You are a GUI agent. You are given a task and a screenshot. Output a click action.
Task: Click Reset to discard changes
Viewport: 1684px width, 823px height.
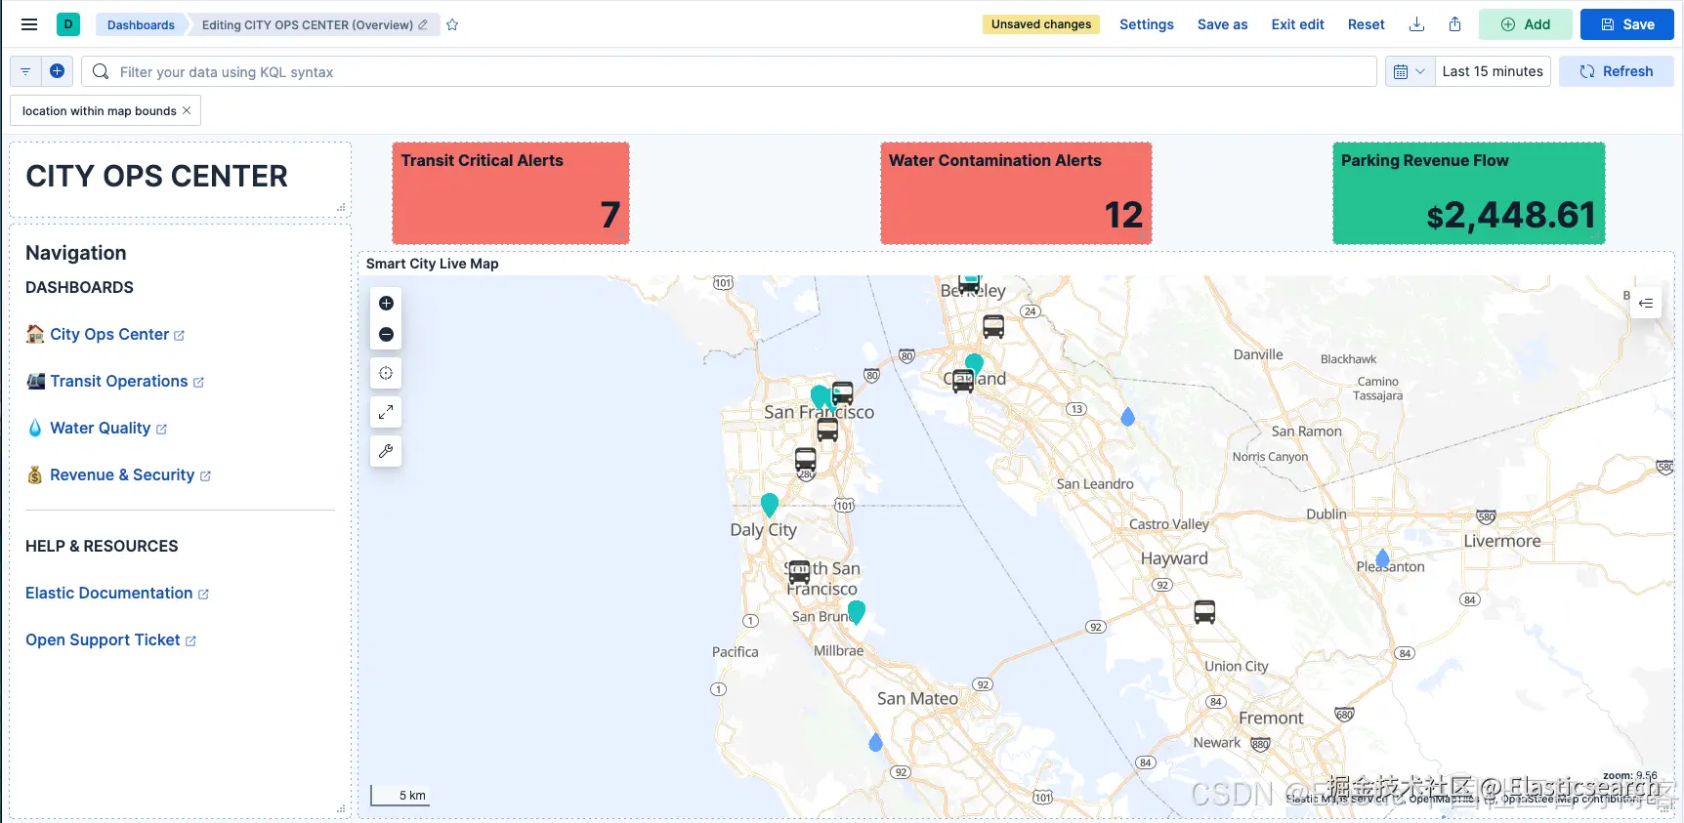coord(1367,24)
